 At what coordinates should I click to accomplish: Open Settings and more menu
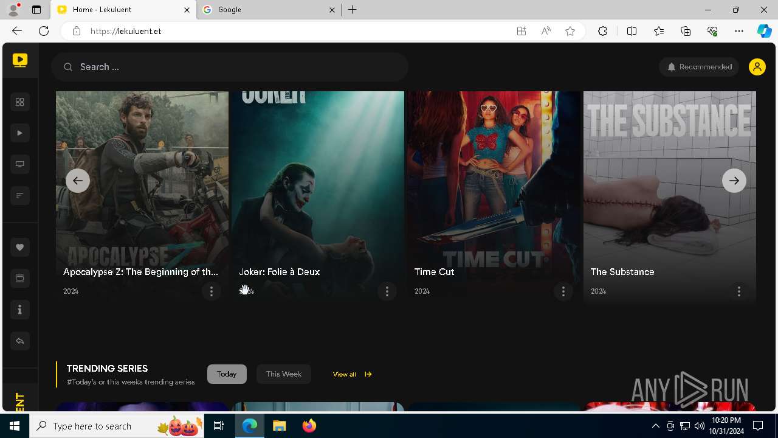(x=739, y=31)
